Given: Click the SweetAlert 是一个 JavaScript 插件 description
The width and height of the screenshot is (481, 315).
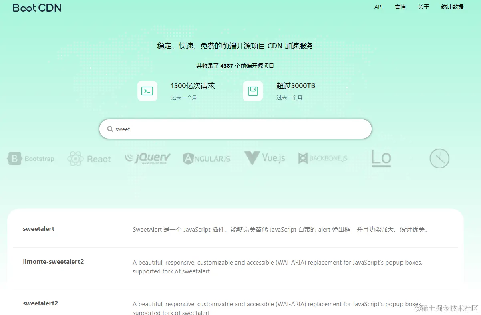Looking at the screenshot, I should (280, 230).
